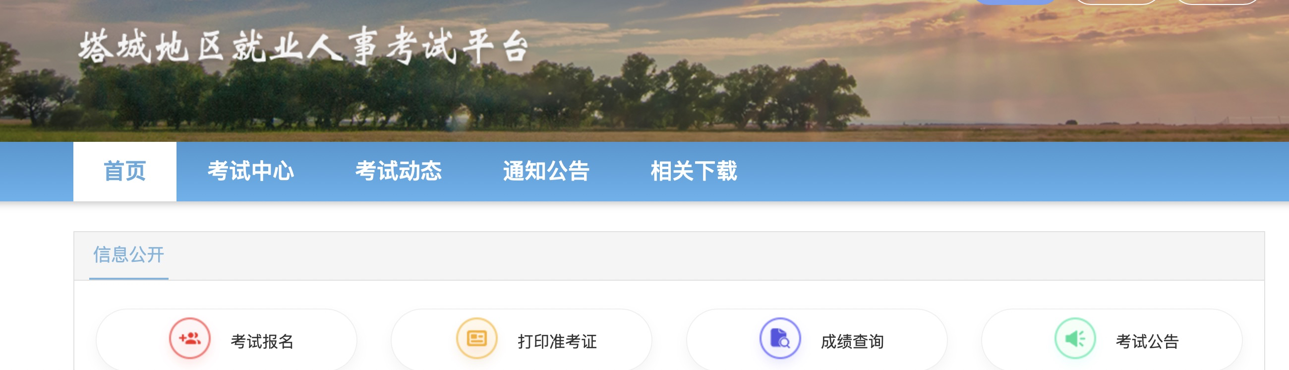Switch to the 信息公开 tab
Image resolution: width=1289 pixels, height=370 pixels.
(x=129, y=255)
